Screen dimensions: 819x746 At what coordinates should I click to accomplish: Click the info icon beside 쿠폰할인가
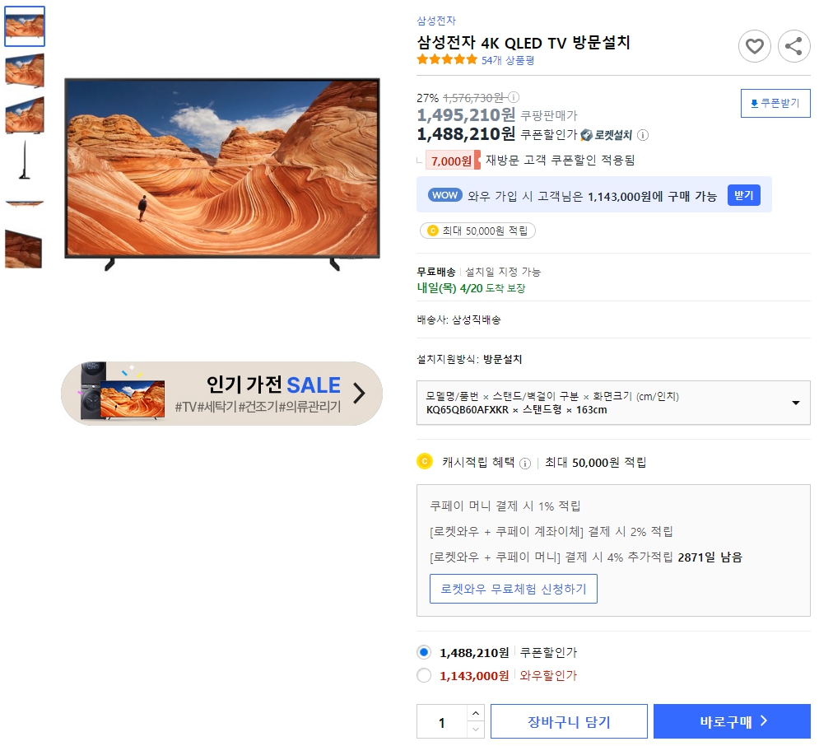click(643, 134)
